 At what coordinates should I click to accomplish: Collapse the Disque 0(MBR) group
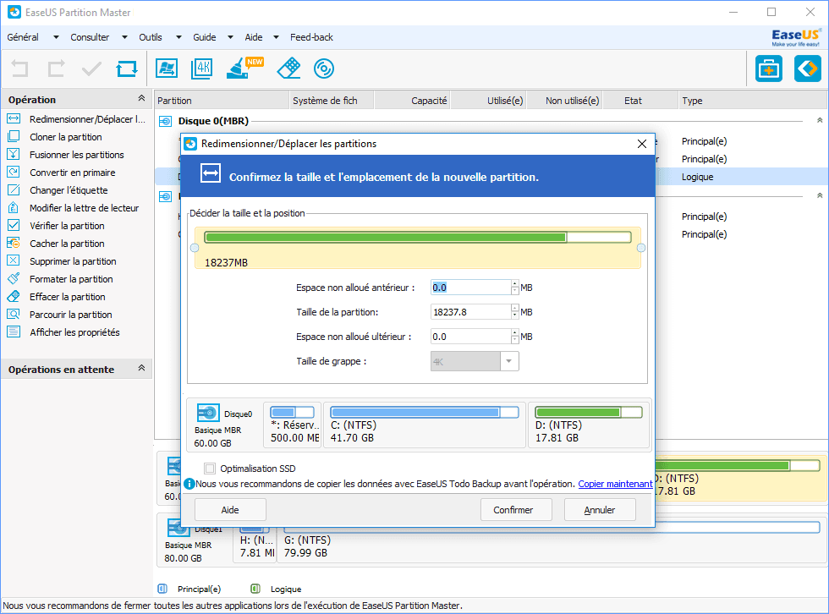[820, 120]
